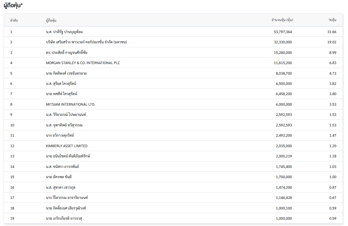The image size is (348, 226).
Task: Click the 19.02 percentage value
Action: click(332, 42)
